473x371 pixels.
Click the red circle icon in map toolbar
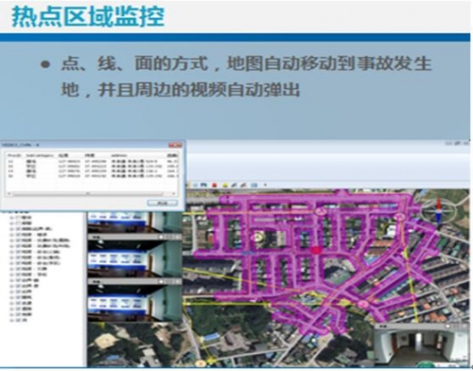click(215, 185)
